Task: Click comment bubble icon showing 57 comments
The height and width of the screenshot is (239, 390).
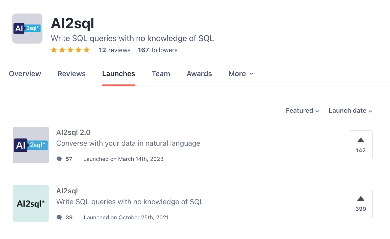Action: pos(59,159)
